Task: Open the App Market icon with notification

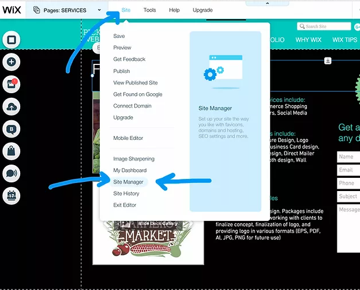Action: tap(12, 84)
